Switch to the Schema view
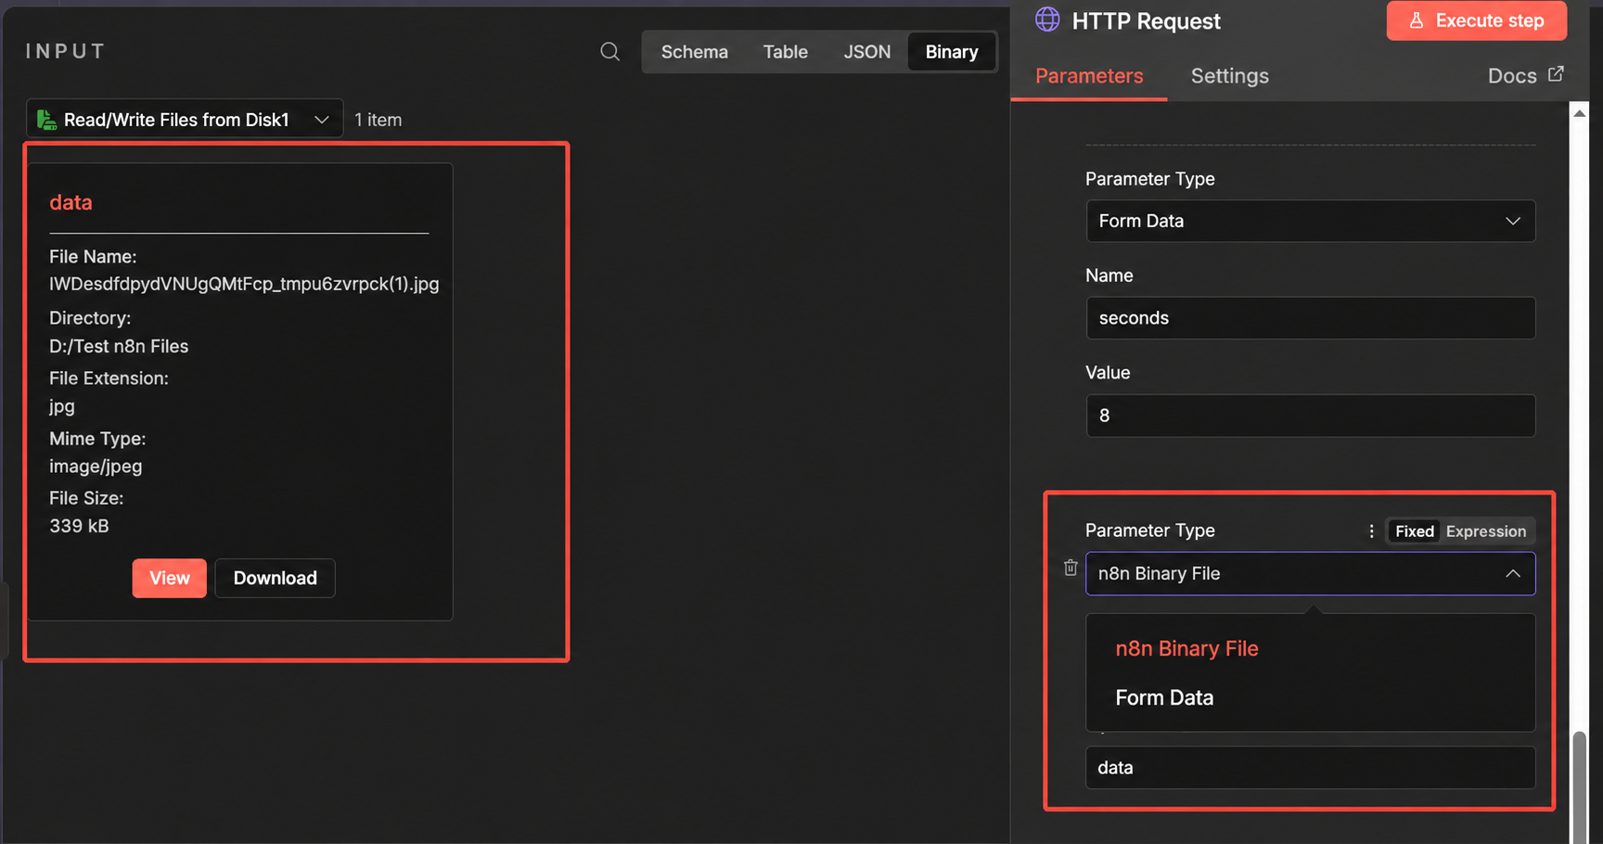Viewport: 1603px width, 844px height. [x=694, y=52]
